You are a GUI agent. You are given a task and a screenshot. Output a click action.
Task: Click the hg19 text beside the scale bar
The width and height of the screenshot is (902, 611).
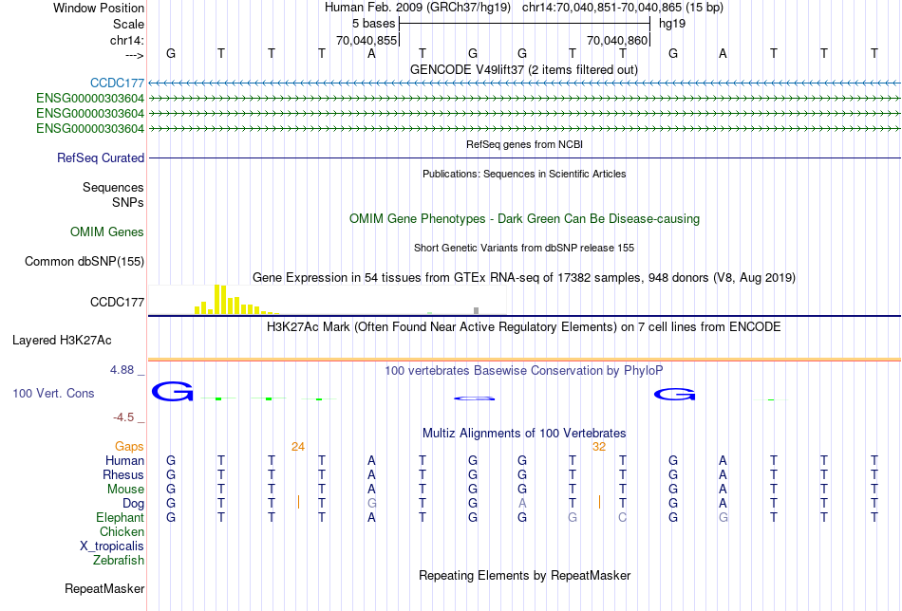(x=672, y=24)
